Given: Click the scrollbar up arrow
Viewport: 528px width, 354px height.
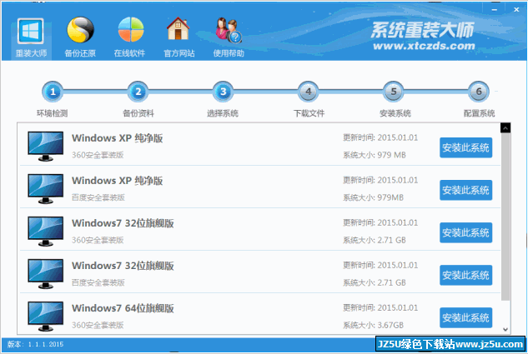Looking at the screenshot, I should (505, 127).
